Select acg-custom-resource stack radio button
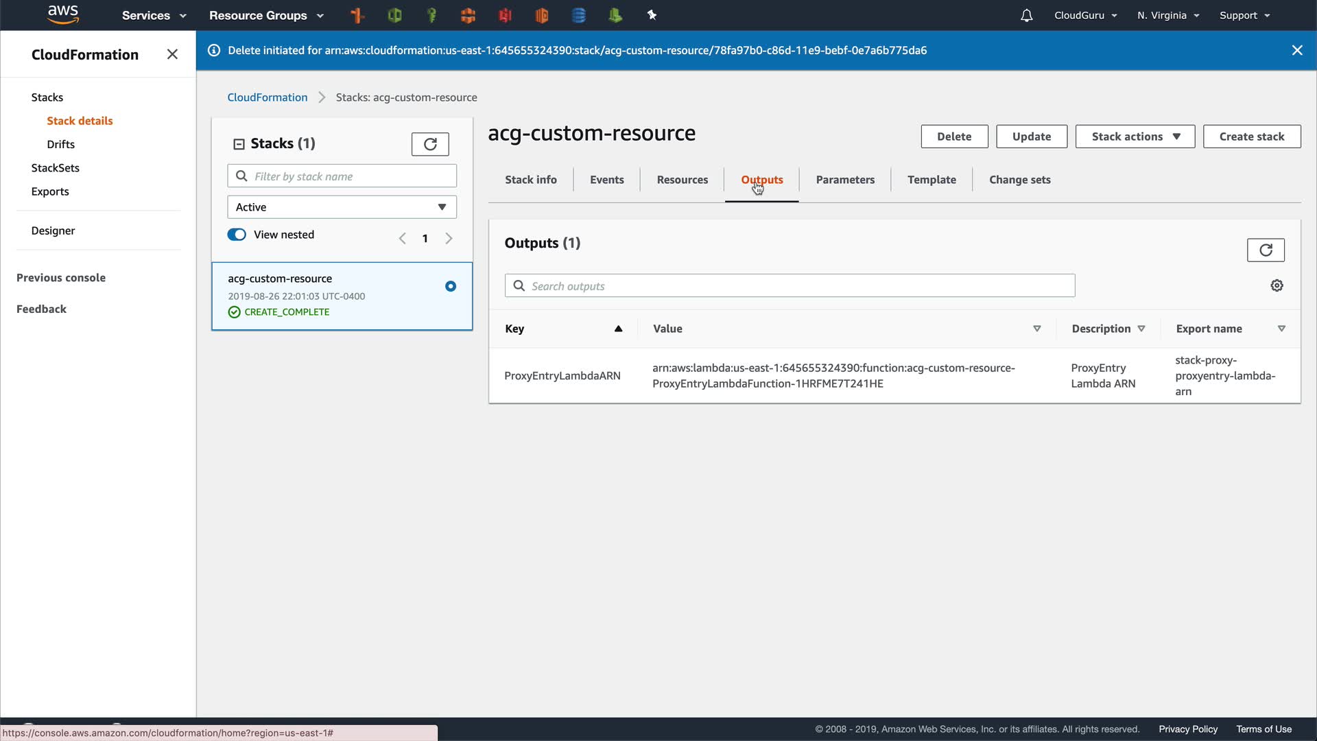Screen dimensions: 1317x741 pyautogui.click(x=451, y=286)
